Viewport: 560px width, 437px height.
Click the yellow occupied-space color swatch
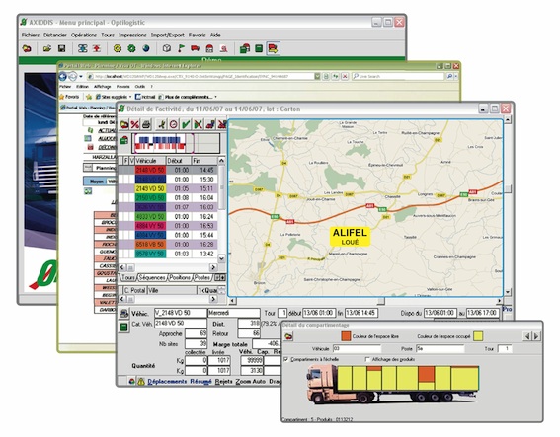(478, 336)
